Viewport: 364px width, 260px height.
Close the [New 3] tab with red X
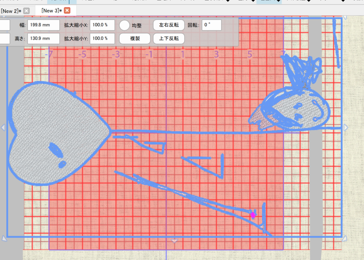67,11
